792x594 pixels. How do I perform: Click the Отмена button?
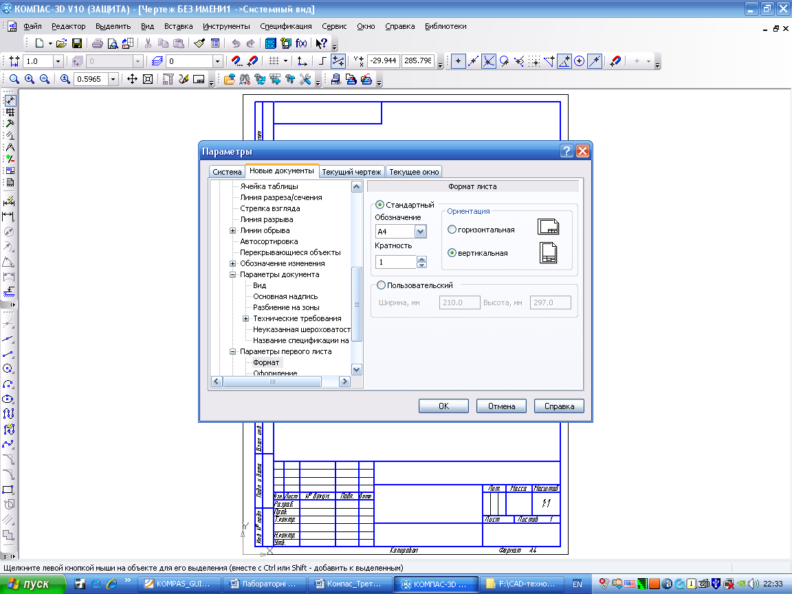point(502,406)
